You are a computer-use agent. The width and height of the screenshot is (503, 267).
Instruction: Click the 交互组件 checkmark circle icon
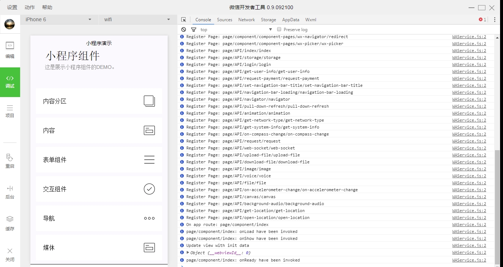tap(149, 189)
